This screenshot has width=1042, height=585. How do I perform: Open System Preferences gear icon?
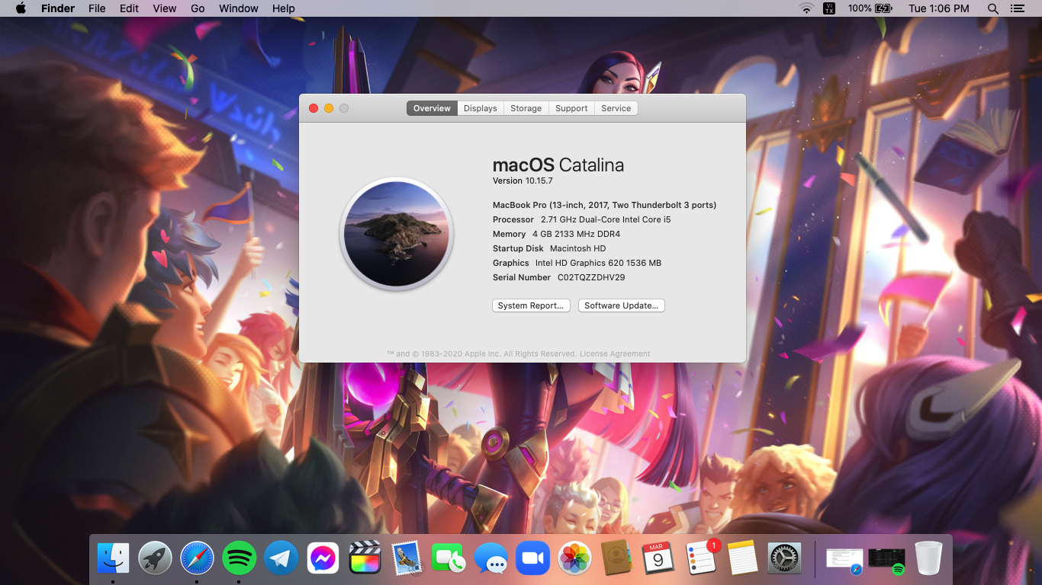tap(783, 558)
